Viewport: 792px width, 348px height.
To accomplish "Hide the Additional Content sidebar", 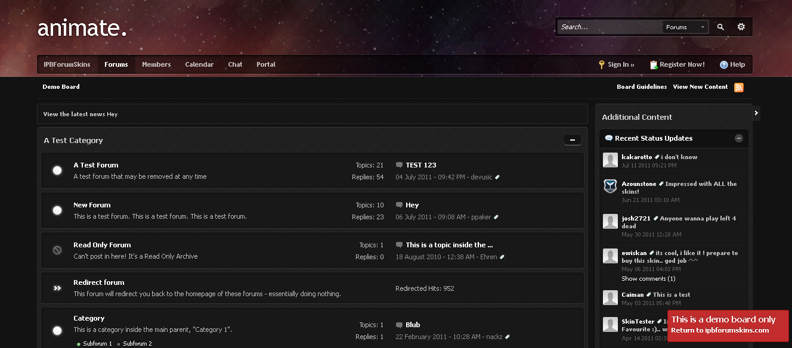I will click(756, 113).
